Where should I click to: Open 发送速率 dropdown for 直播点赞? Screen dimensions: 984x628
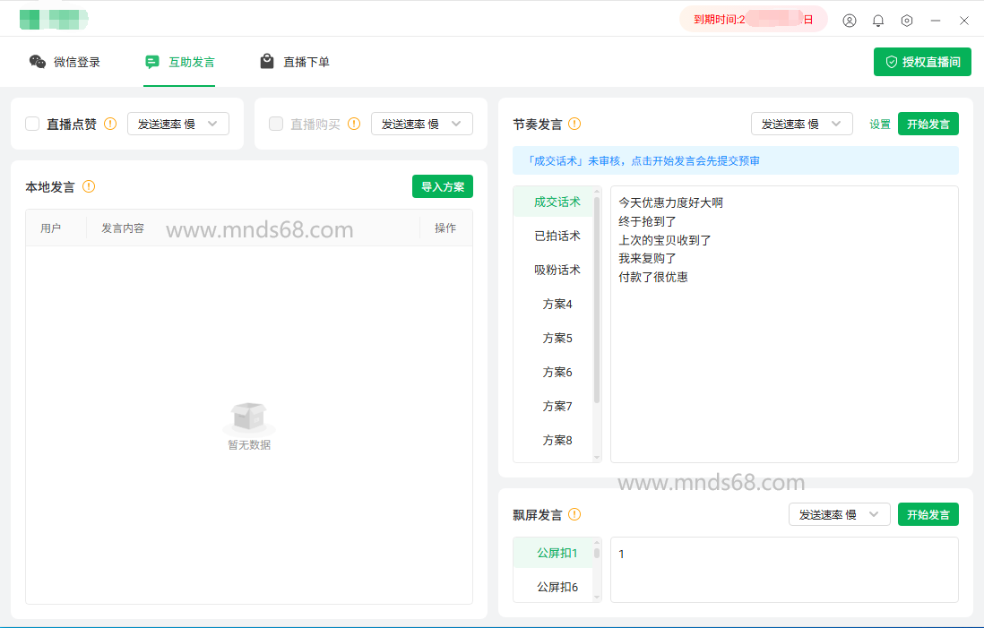click(x=178, y=124)
